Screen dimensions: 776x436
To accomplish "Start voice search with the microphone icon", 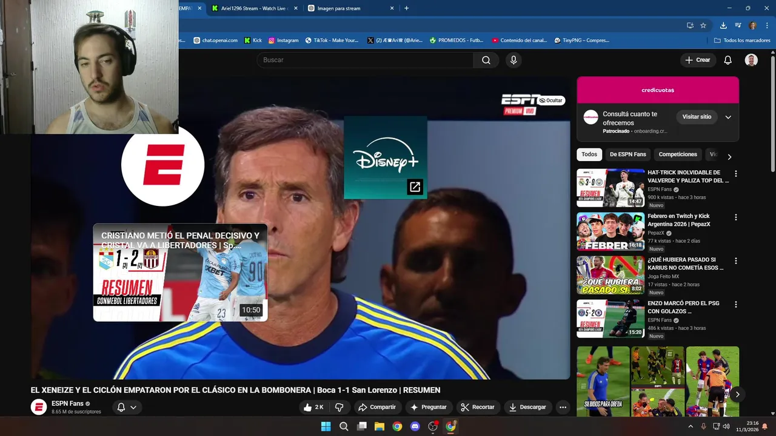I will coord(513,60).
